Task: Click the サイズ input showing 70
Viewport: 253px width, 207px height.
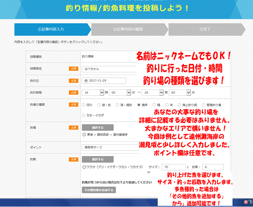Action: [x=174, y=167]
